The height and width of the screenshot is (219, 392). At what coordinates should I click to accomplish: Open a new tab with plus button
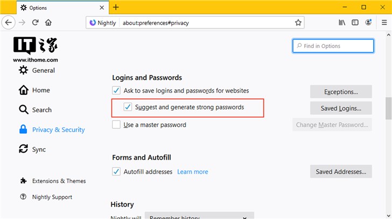click(x=116, y=8)
